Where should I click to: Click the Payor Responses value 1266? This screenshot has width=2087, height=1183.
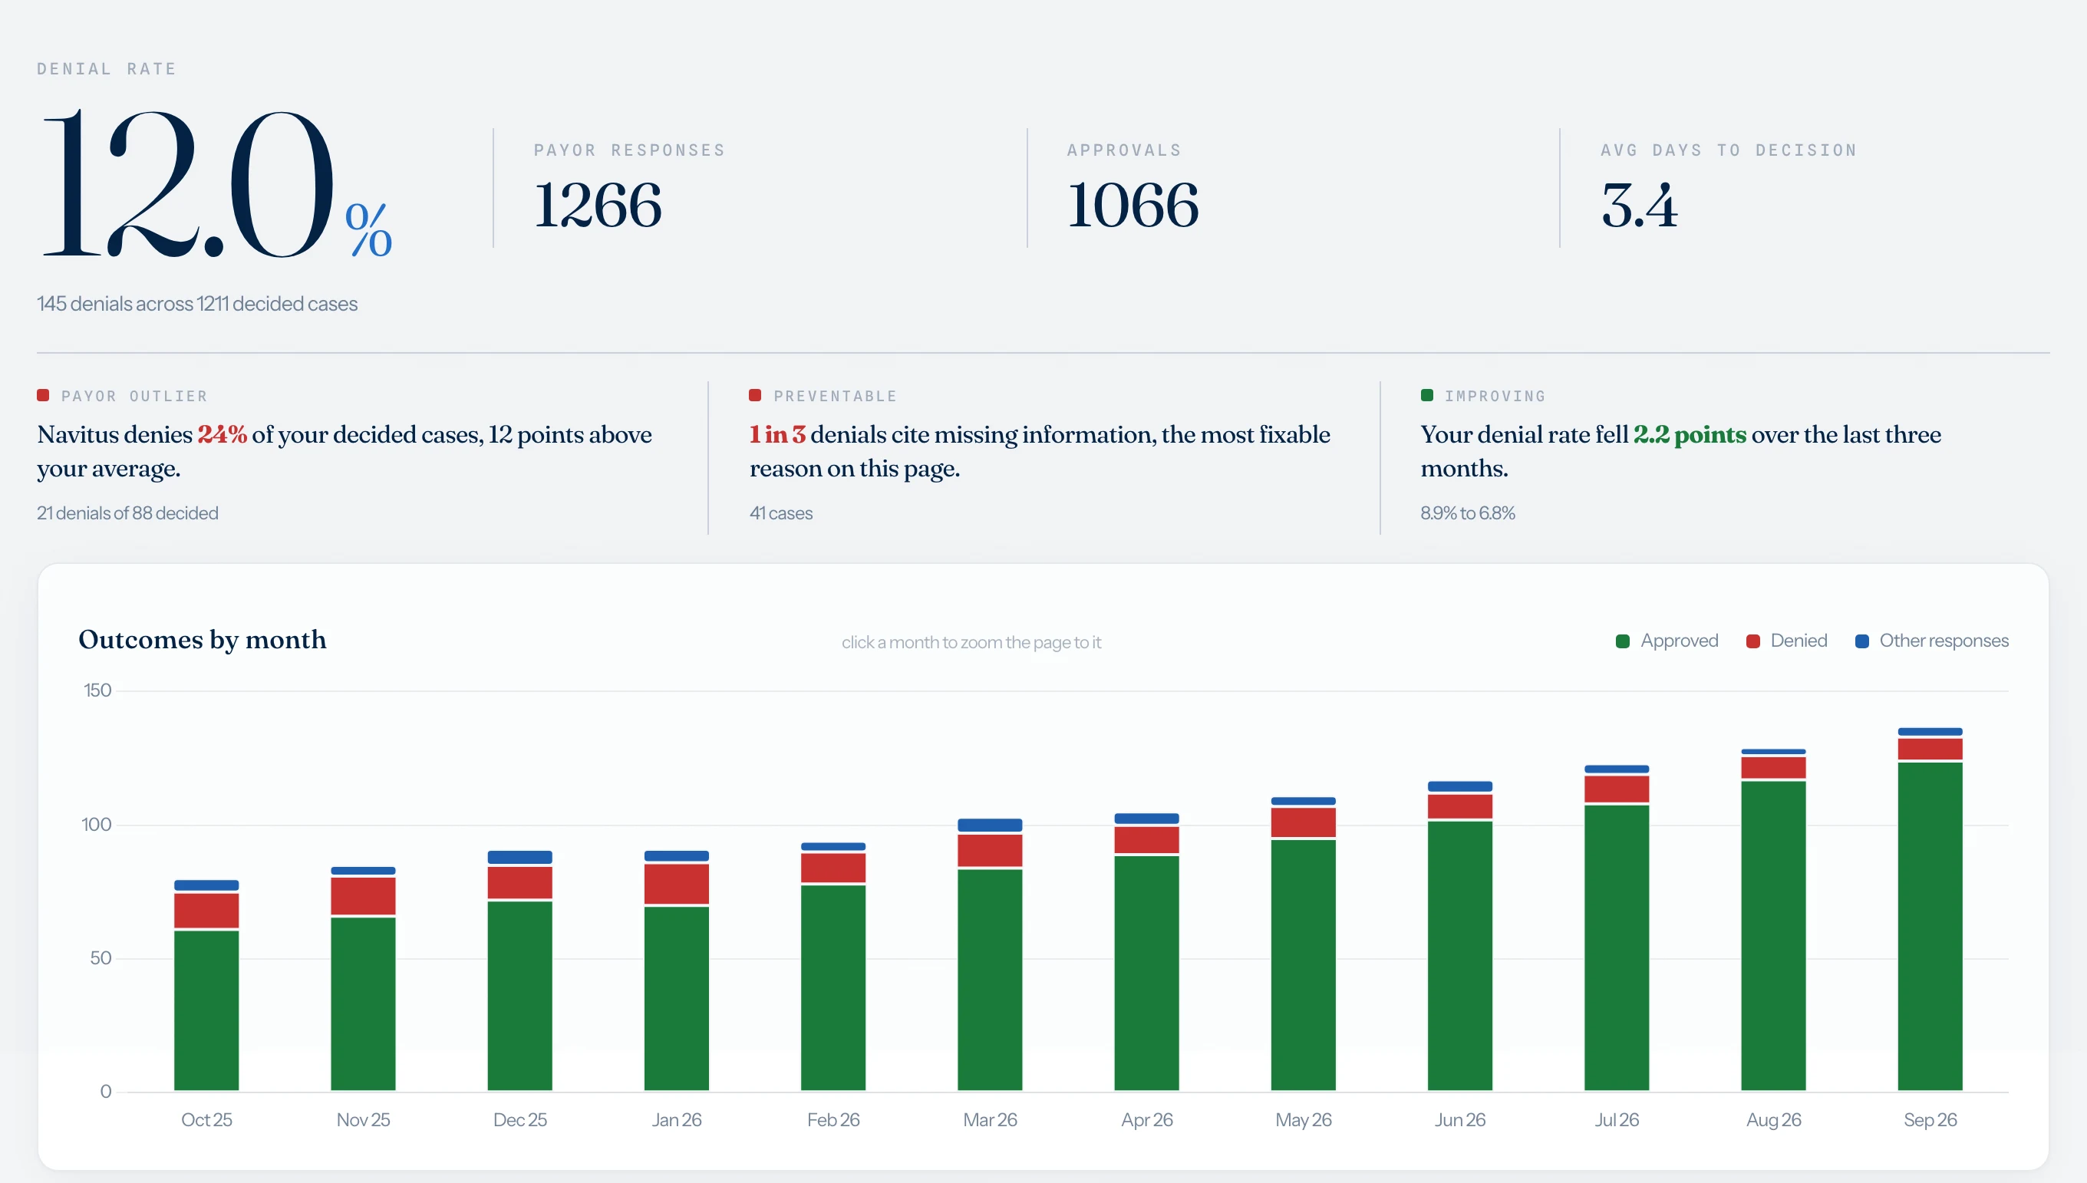tap(598, 205)
